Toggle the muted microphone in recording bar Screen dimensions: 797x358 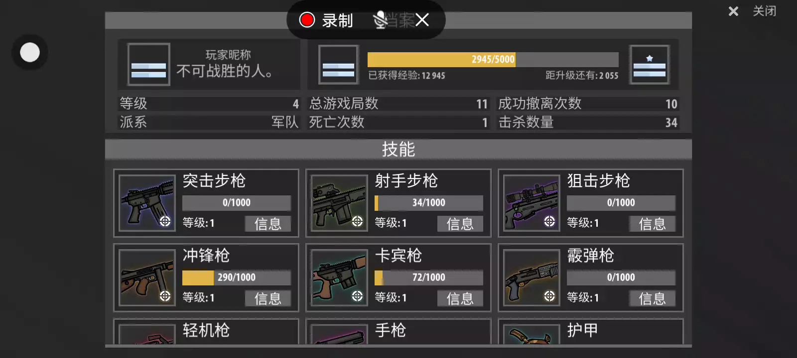tap(381, 20)
